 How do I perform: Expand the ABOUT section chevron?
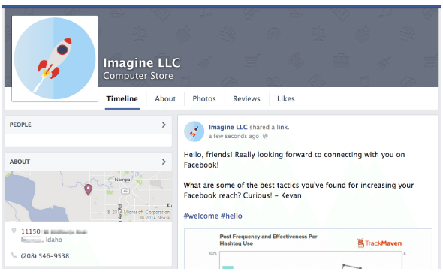coord(164,162)
